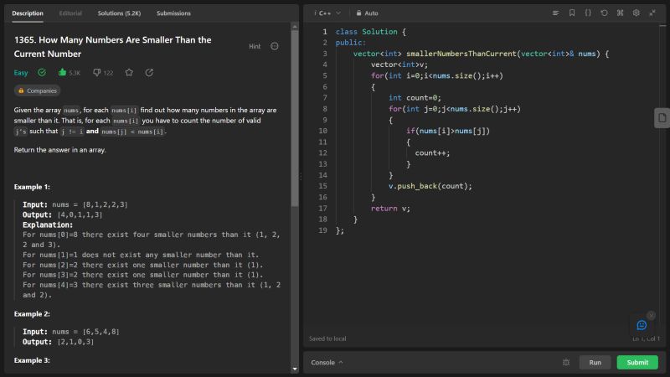Click the curly braces format code icon
The width and height of the screenshot is (670, 377).
588,13
